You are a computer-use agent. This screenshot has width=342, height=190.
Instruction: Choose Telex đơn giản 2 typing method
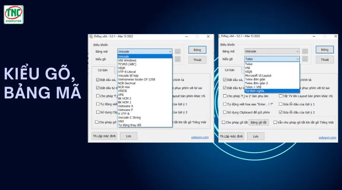(272, 83)
